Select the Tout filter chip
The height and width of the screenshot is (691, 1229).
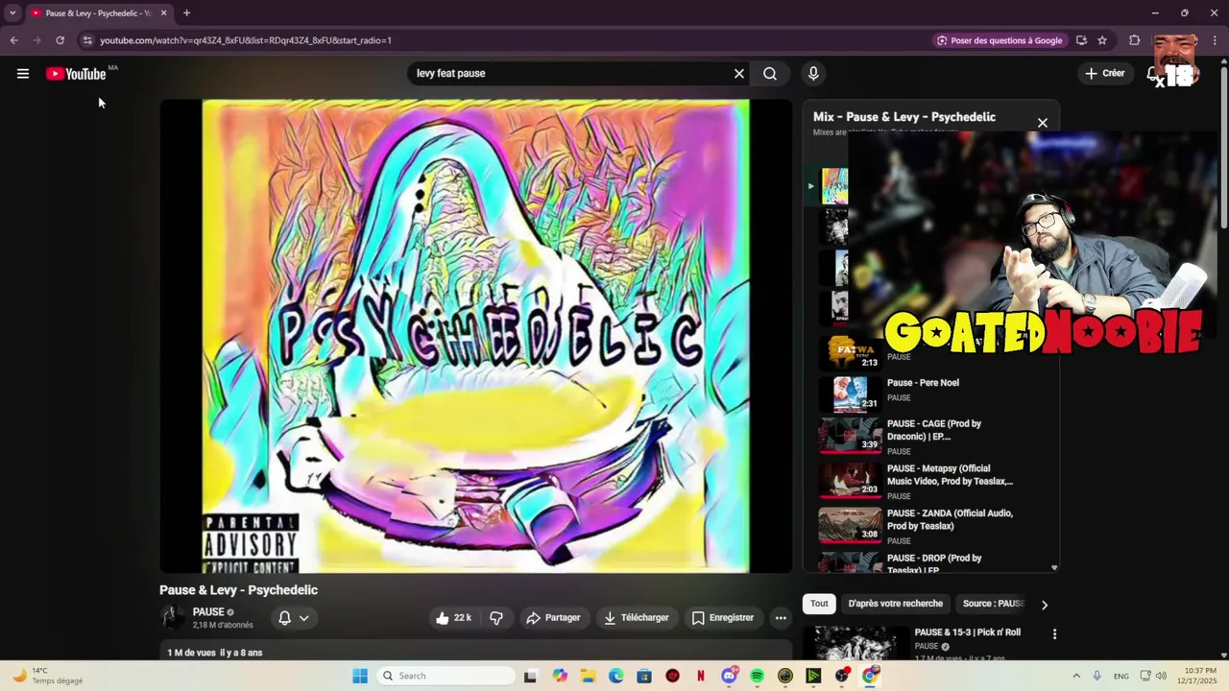pos(819,604)
